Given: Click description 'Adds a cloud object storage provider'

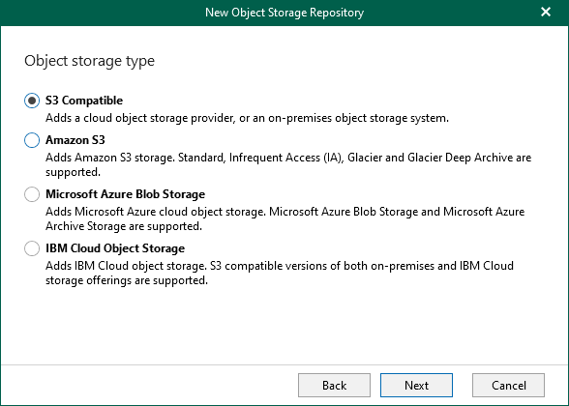Looking at the screenshot, I should click(x=247, y=118).
